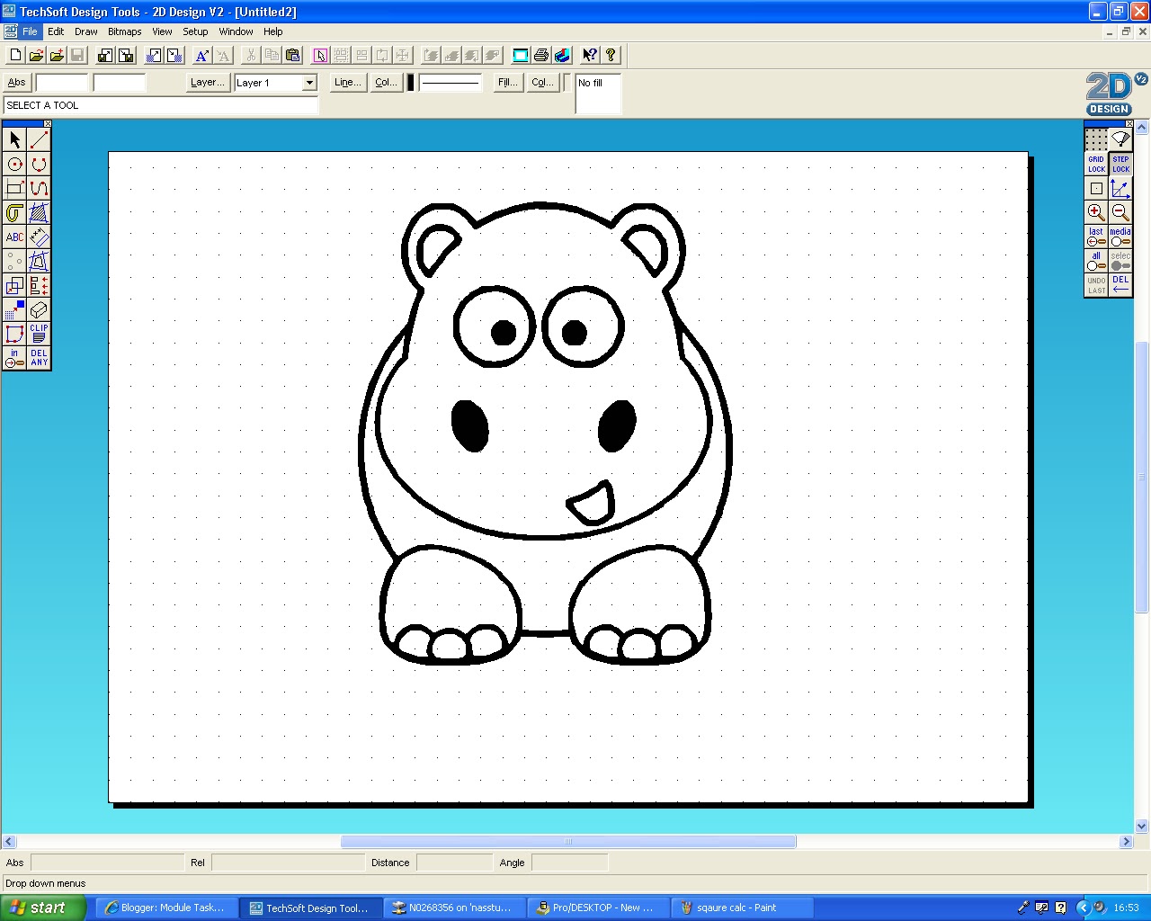Screen dimensions: 1151x921
Task: Click the line Colour button
Action: coord(386,82)
